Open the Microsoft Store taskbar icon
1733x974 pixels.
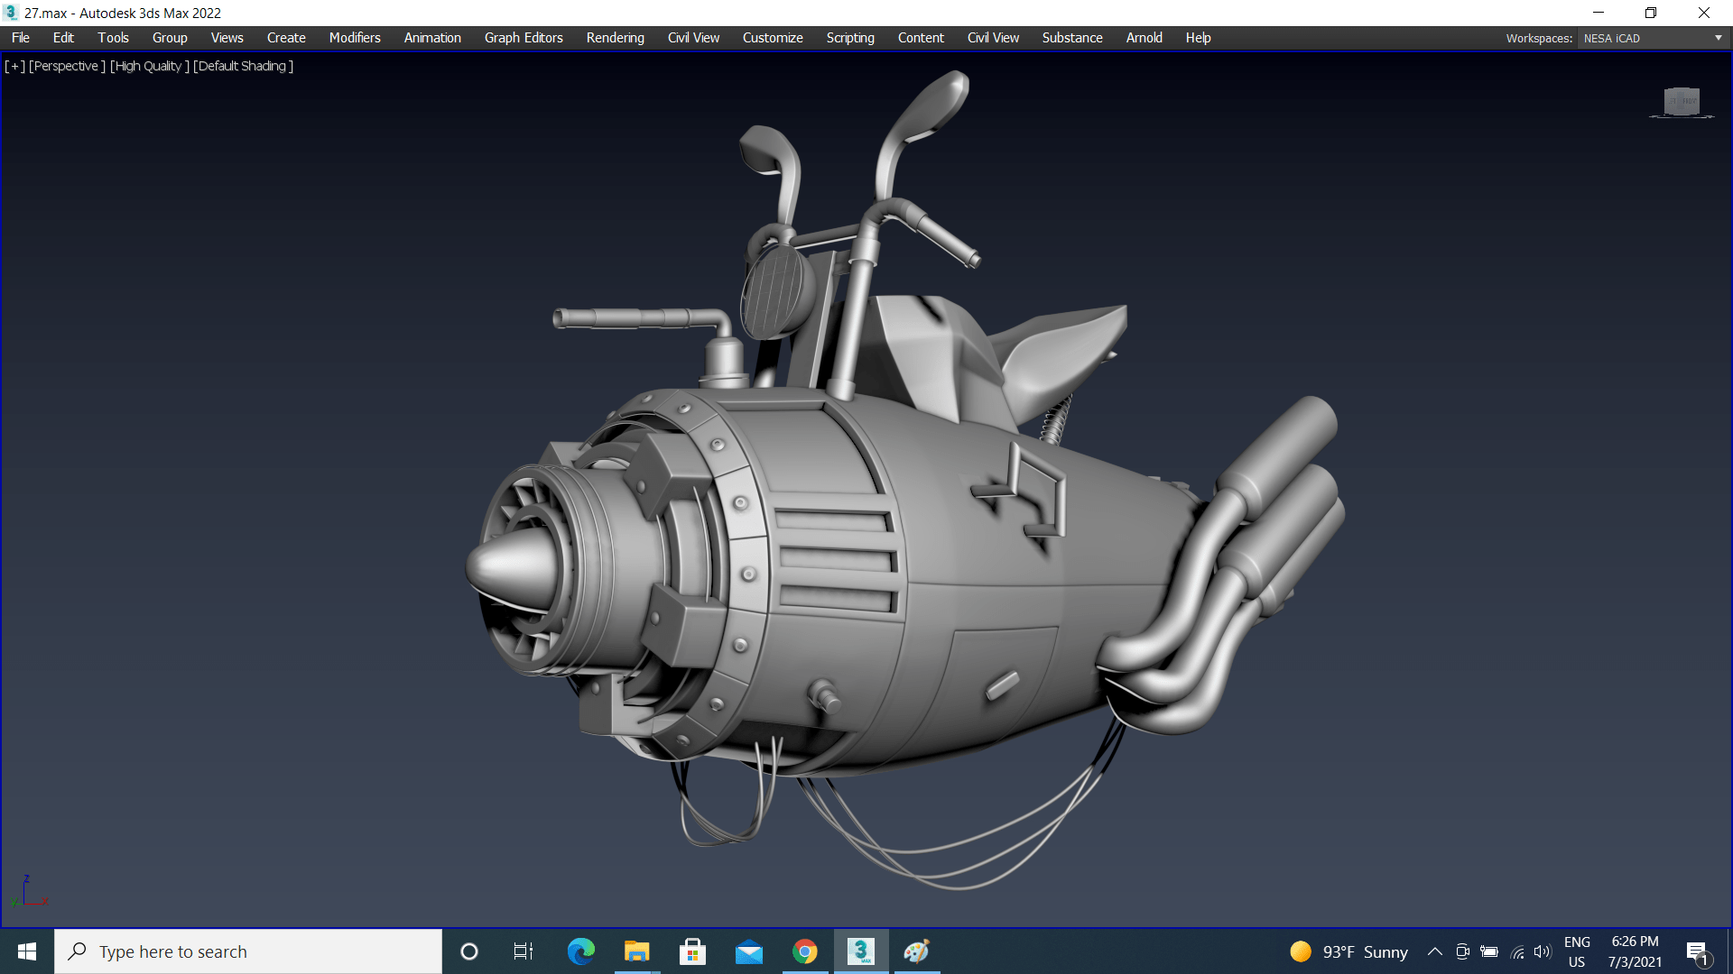[x=692, y=951]
